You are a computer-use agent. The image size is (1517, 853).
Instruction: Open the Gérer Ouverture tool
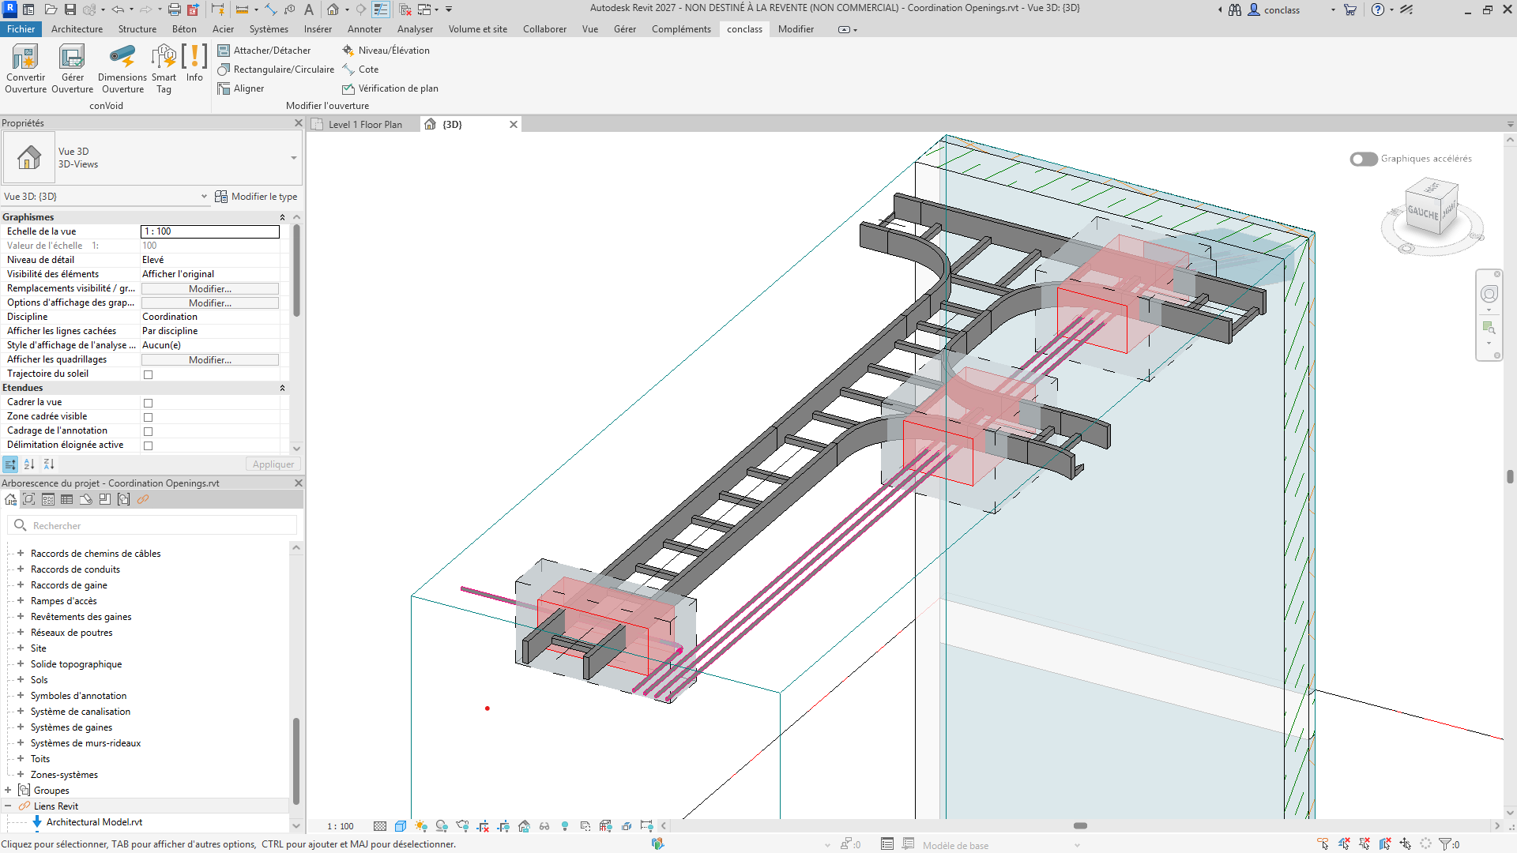pos(72,57)
